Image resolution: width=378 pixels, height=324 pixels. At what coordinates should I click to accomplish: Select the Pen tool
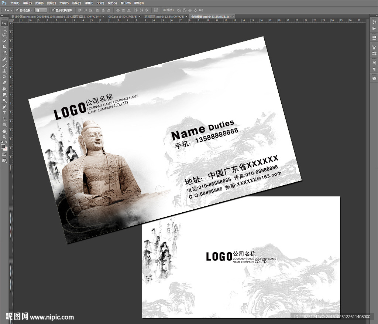coord(4,107)
